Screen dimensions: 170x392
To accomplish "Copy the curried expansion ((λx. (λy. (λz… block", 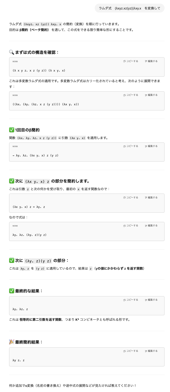I will (131, 95).
